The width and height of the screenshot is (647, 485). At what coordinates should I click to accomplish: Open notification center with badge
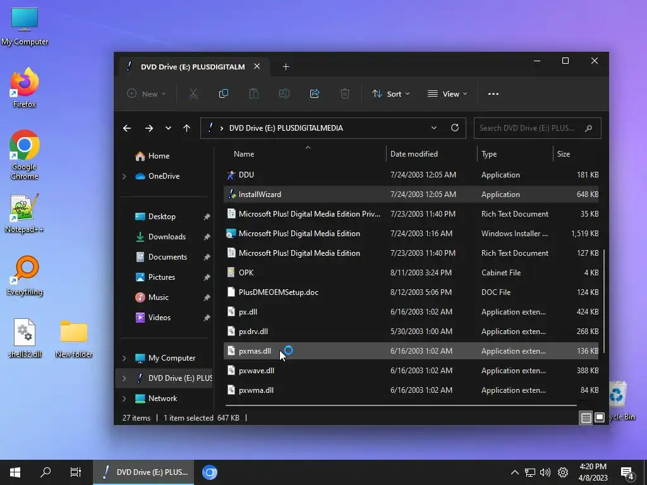click(627, 473)
